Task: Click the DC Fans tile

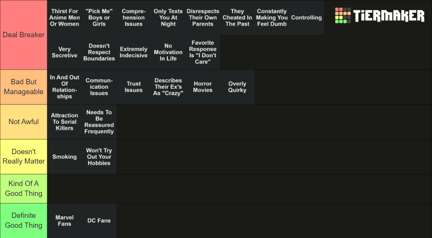Action: point(99,221)
